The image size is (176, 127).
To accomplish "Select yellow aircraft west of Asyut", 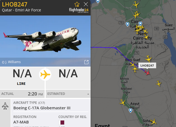I will 122,102.
